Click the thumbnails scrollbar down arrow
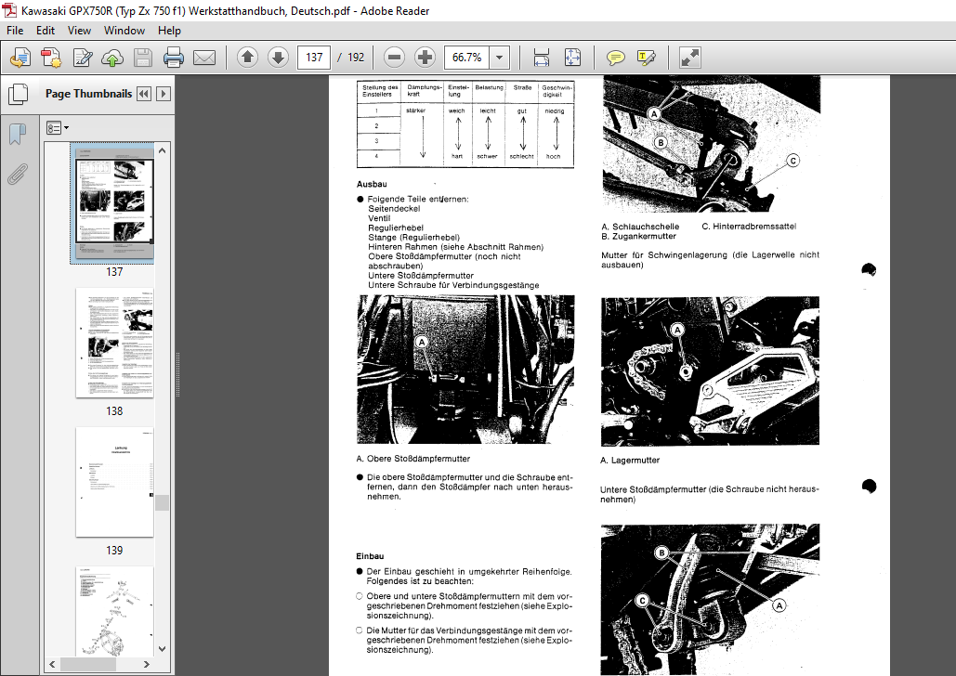Screen dimensions: 956x676 tap(163, 648)
